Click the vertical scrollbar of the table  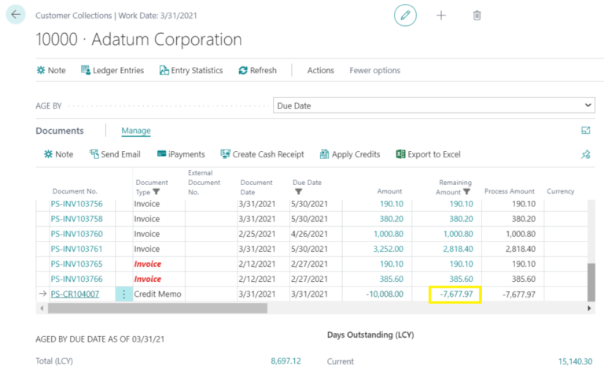(x=591, y=282)
